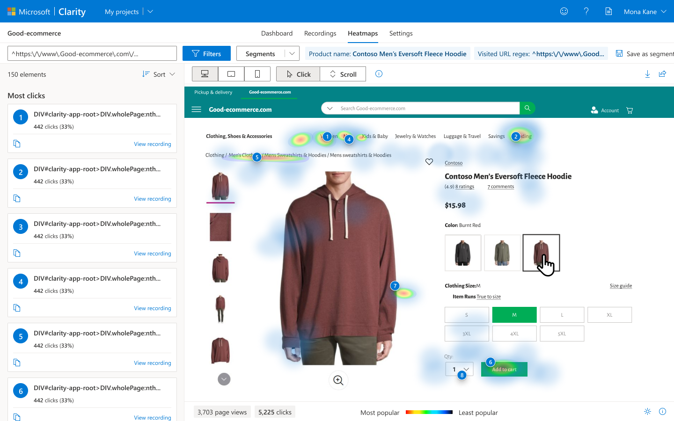Click the URL regex input field

tap(92, 53)
